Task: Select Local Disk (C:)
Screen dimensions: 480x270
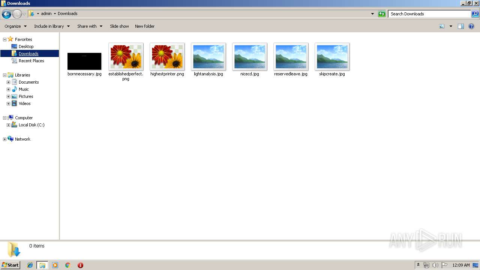Action: [31, 125]
